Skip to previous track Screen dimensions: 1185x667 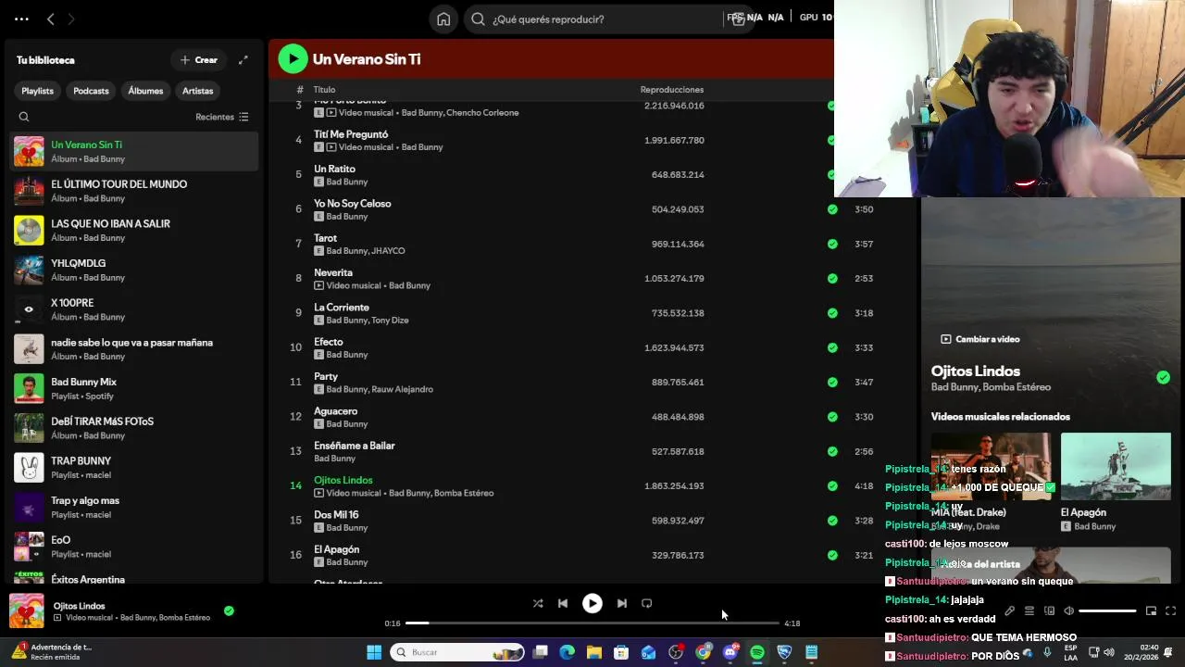pyautogui.click(x=562, y=603)
